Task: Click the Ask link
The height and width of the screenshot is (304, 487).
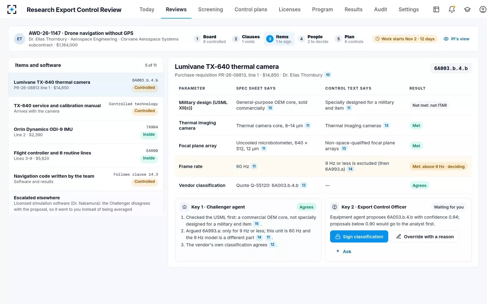Action: pyautogui.click(x=344, y=251)
